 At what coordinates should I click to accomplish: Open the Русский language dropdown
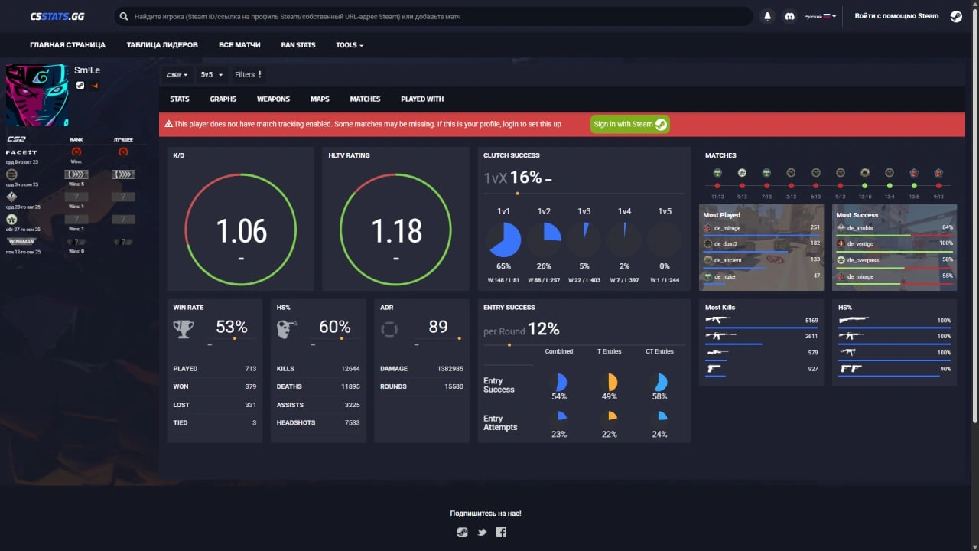tap(820, 16)
